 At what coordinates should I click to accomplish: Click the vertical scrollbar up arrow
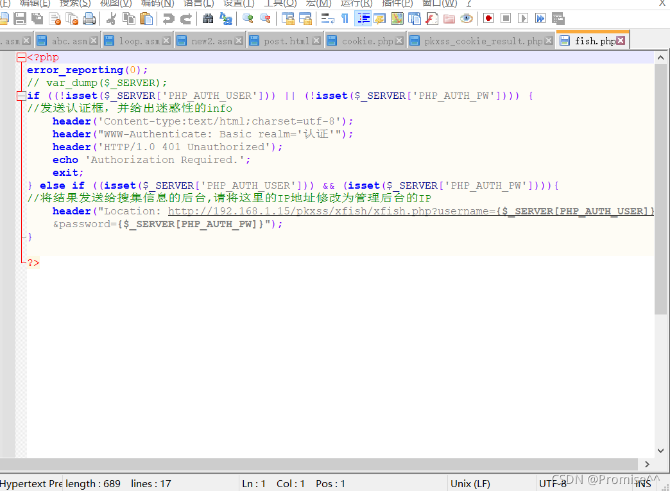pos(660,57)
